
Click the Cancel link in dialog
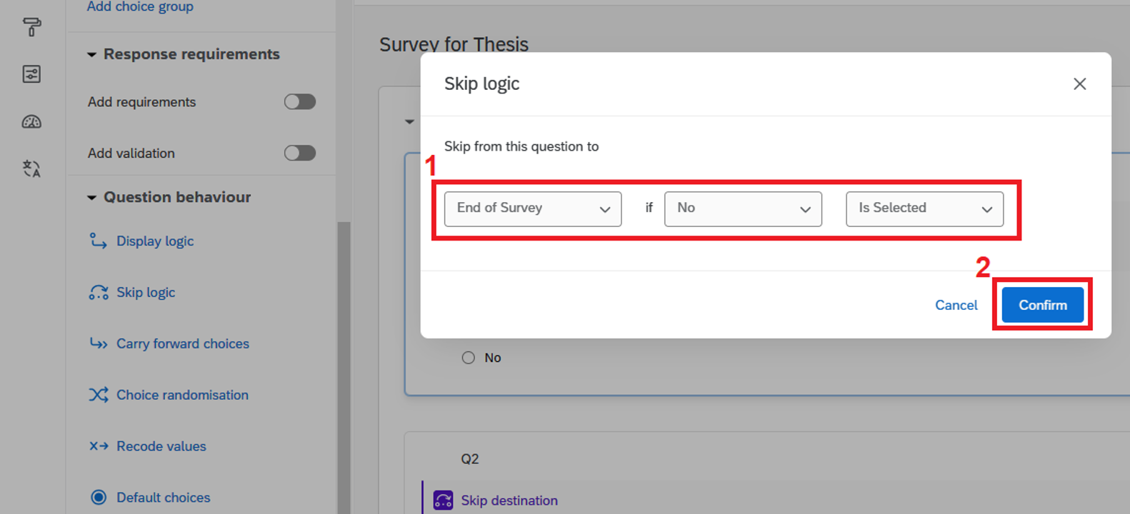tap(956, 306)
